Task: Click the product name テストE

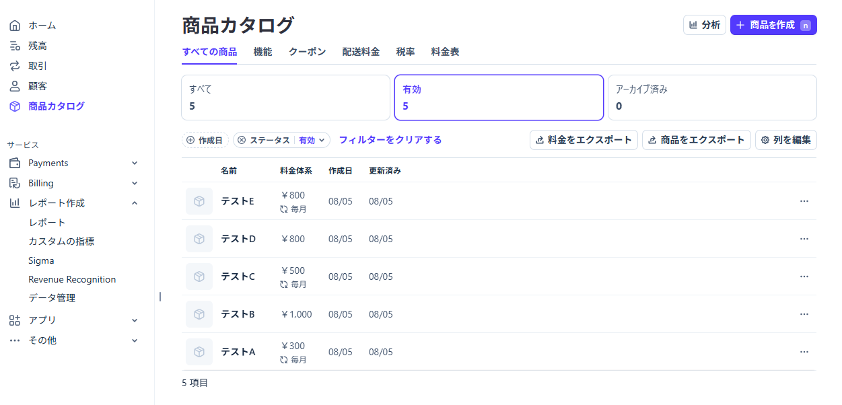Action: 238,201
